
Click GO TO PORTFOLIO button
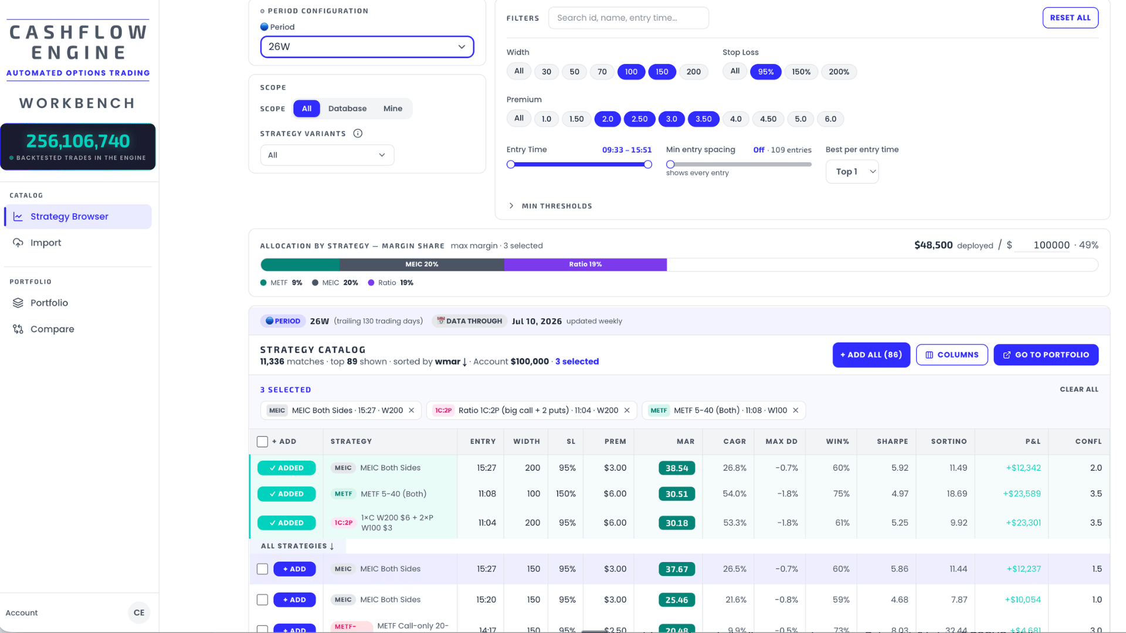(x=1046, y=355)
